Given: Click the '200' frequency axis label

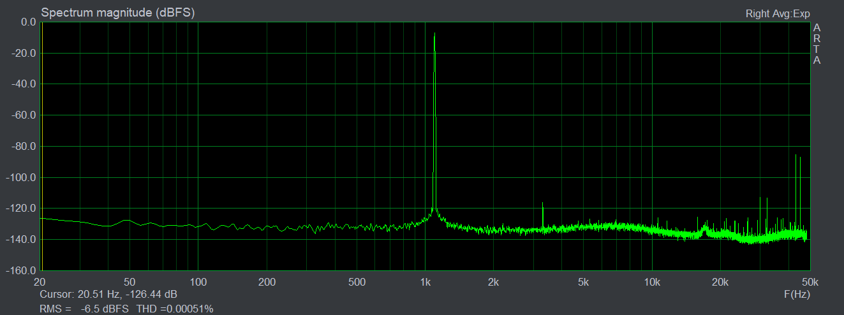Looking at the screenshot, I should coord(267,282).
